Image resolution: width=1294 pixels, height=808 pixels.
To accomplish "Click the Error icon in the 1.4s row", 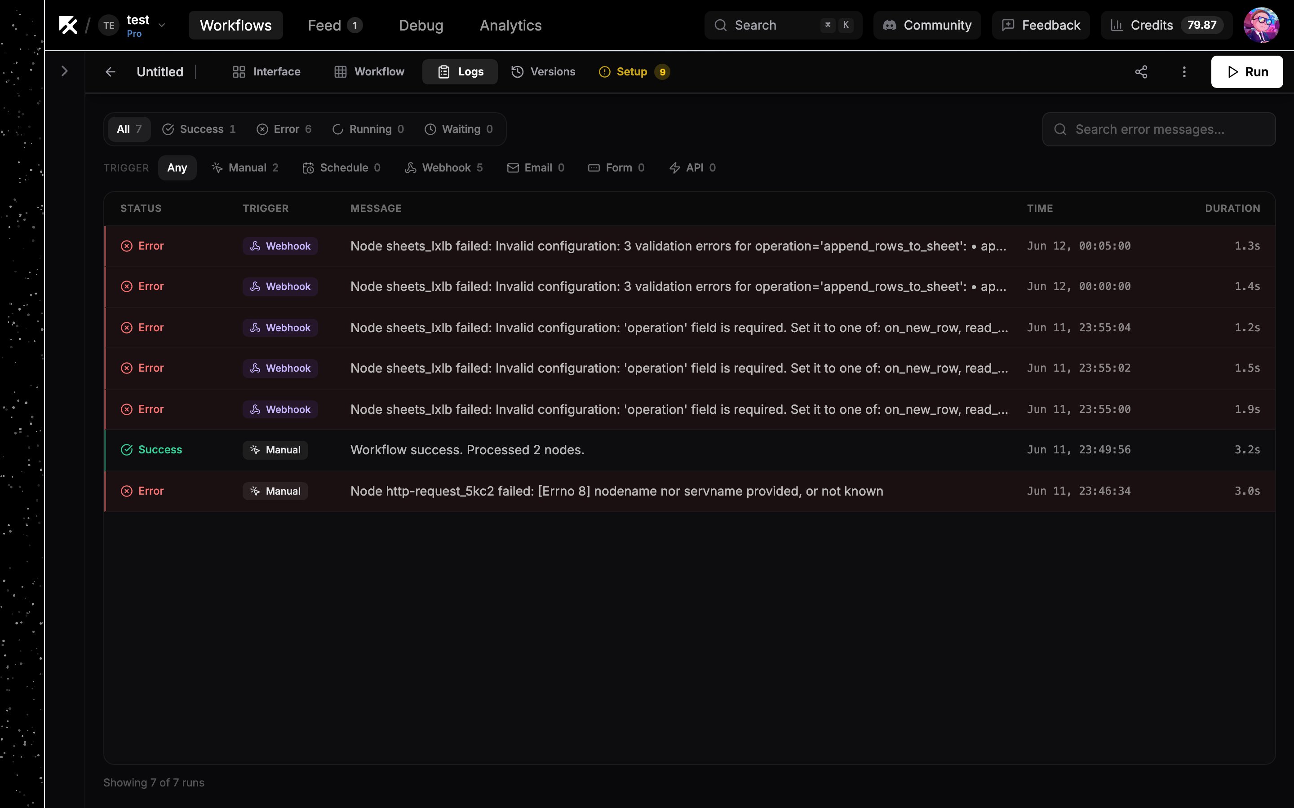I will click(x=127, y=286).
